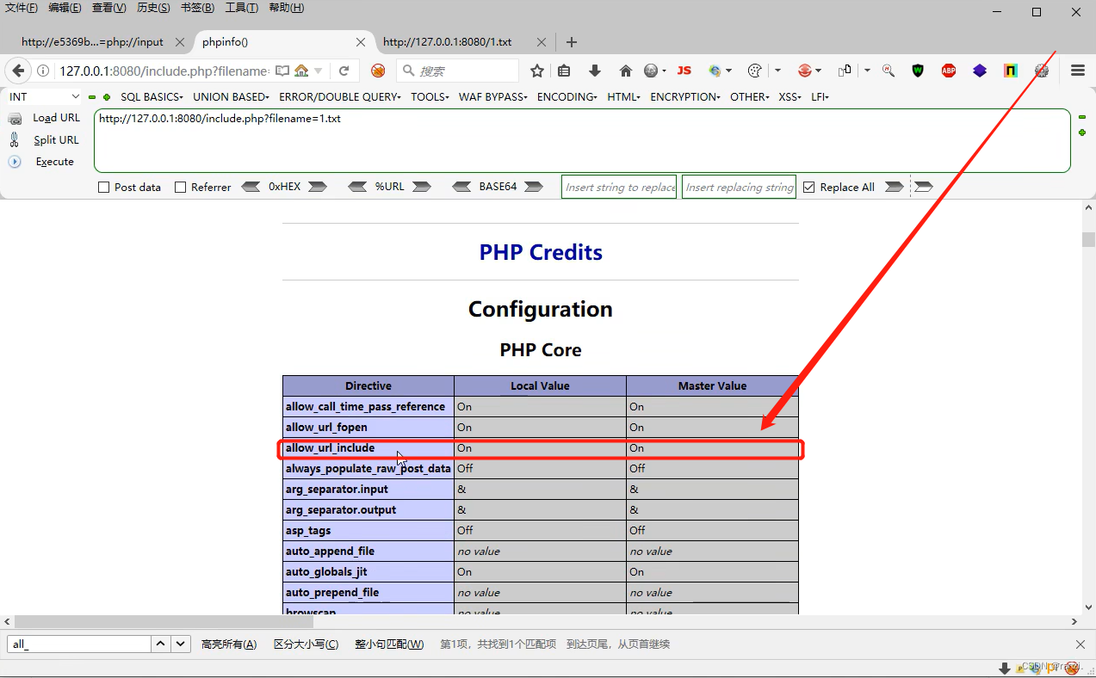Open the 历史(S) menu

[153, 8]
